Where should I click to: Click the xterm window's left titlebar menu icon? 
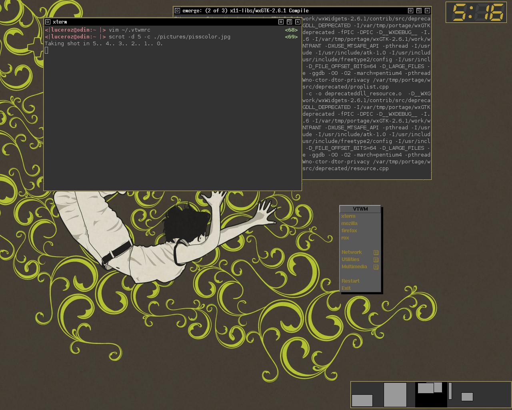[48, 22]
